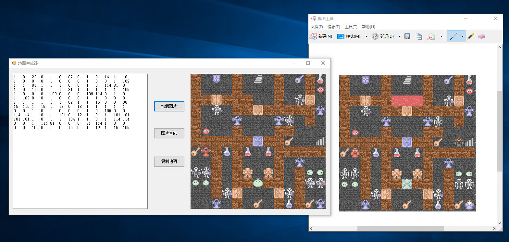Copy the snip using the copy icon
The width and height of the screenshot is (509, 242).
click(419, 36)
